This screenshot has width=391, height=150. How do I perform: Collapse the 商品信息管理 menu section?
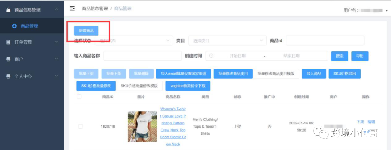[x=56, y=10]
